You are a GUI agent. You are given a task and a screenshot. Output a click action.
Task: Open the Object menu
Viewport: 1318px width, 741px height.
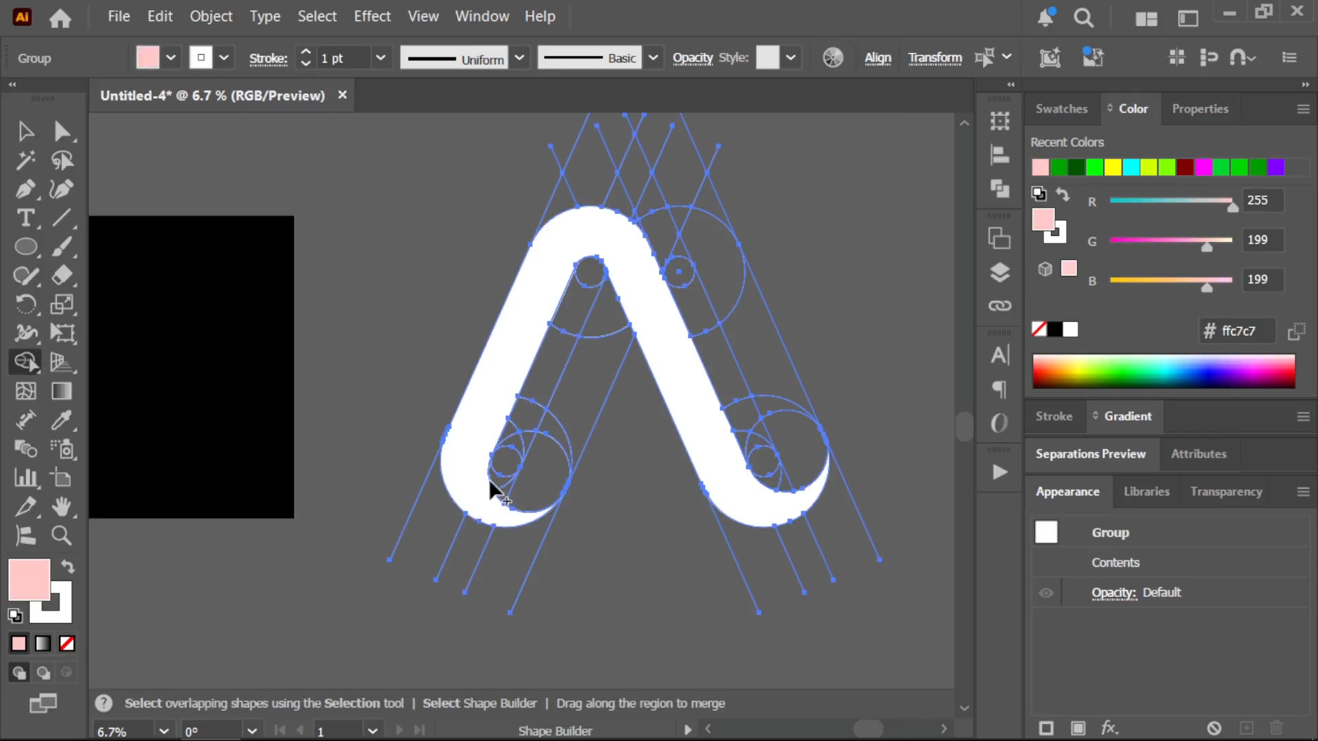(x=211, y=16)
